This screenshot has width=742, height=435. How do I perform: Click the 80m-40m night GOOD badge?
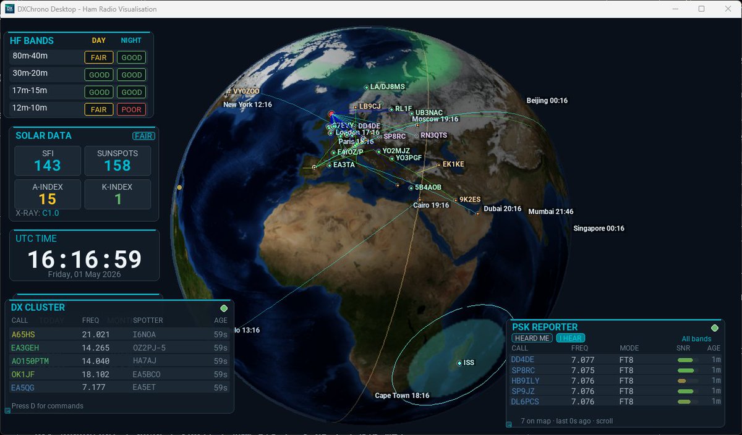132,57
